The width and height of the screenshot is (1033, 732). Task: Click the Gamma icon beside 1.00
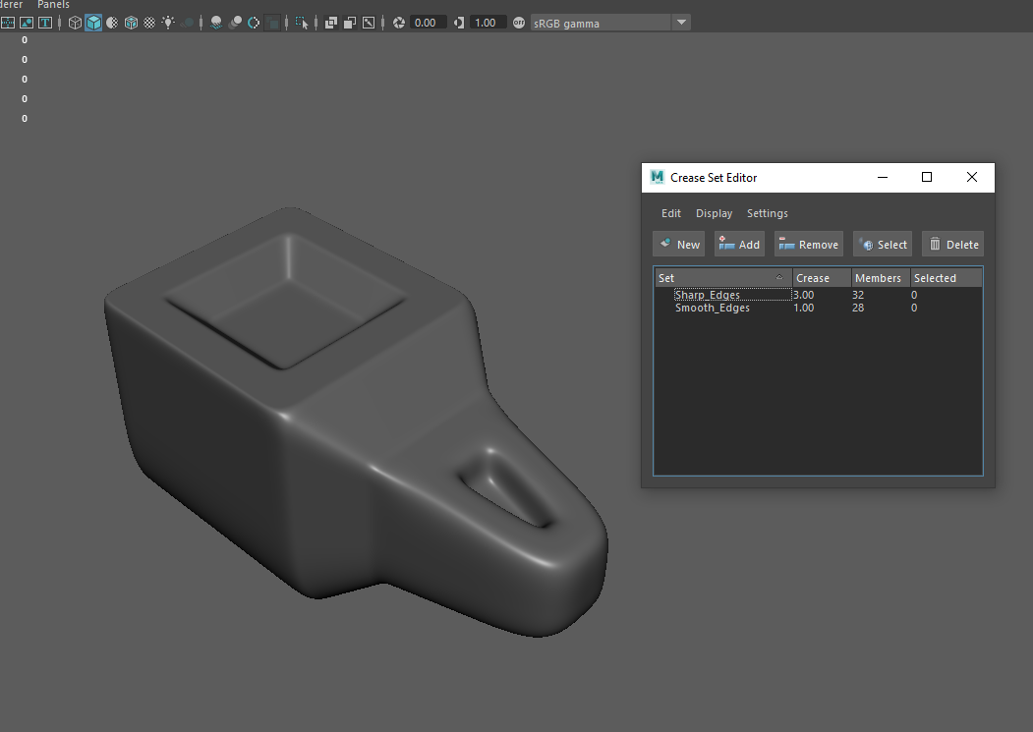tap(459, 23)
